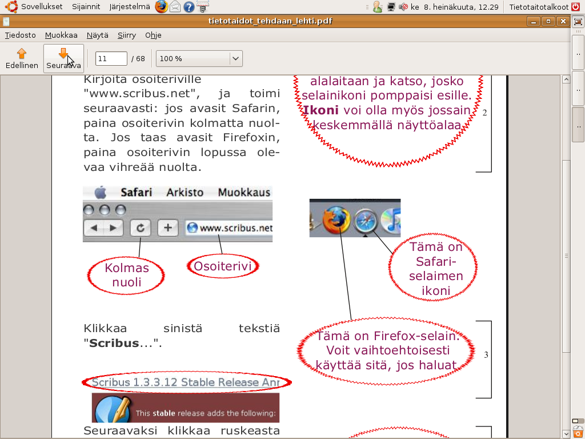Expand the zoom level dropdown arrow

(235, 59)
